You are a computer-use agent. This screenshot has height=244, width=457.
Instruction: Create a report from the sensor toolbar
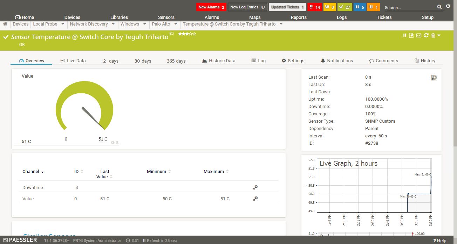pos(411,35)
